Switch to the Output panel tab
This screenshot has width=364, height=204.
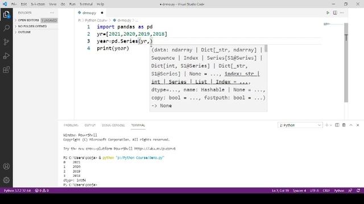coord(90,125)
